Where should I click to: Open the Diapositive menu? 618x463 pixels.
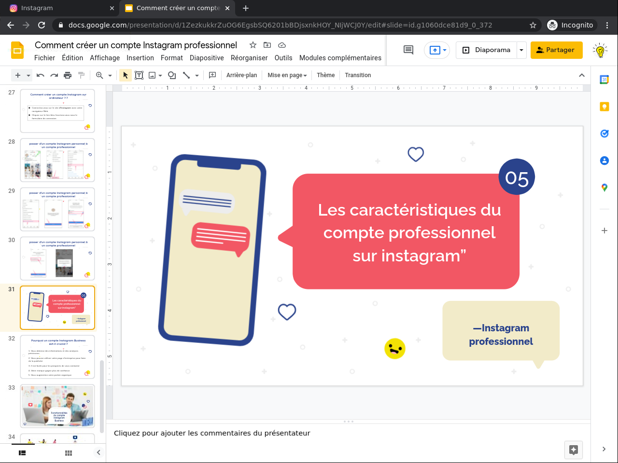pos(207,58)
